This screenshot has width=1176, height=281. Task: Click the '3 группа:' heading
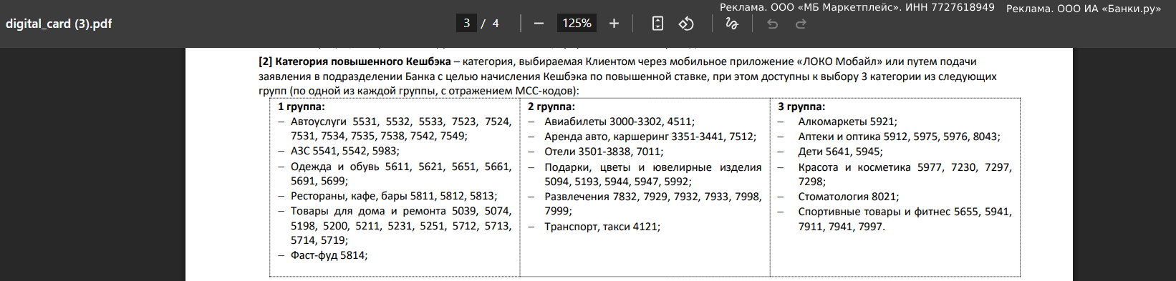click(x=801, y=107)
